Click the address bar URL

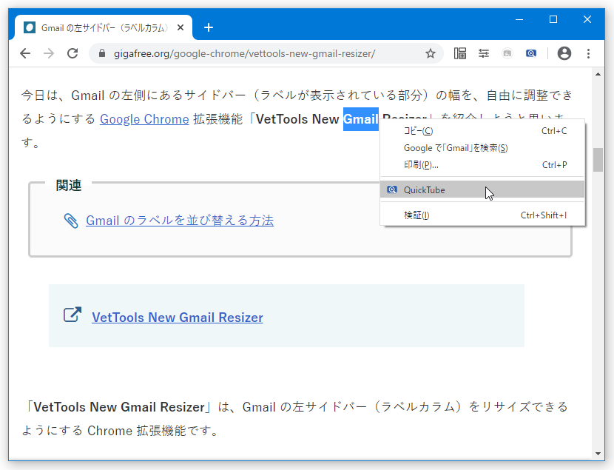coord(244,53)
